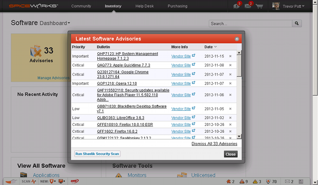The width and height of the screenshot is (318, 185).
Task: Dismiss the Adobe Flash Player advisory
Action: (x=230, y=95)
